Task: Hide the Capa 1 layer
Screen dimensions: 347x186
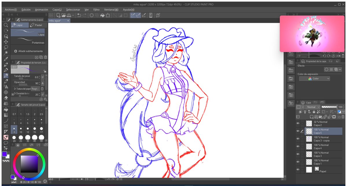Action: [x=298, y=162]
